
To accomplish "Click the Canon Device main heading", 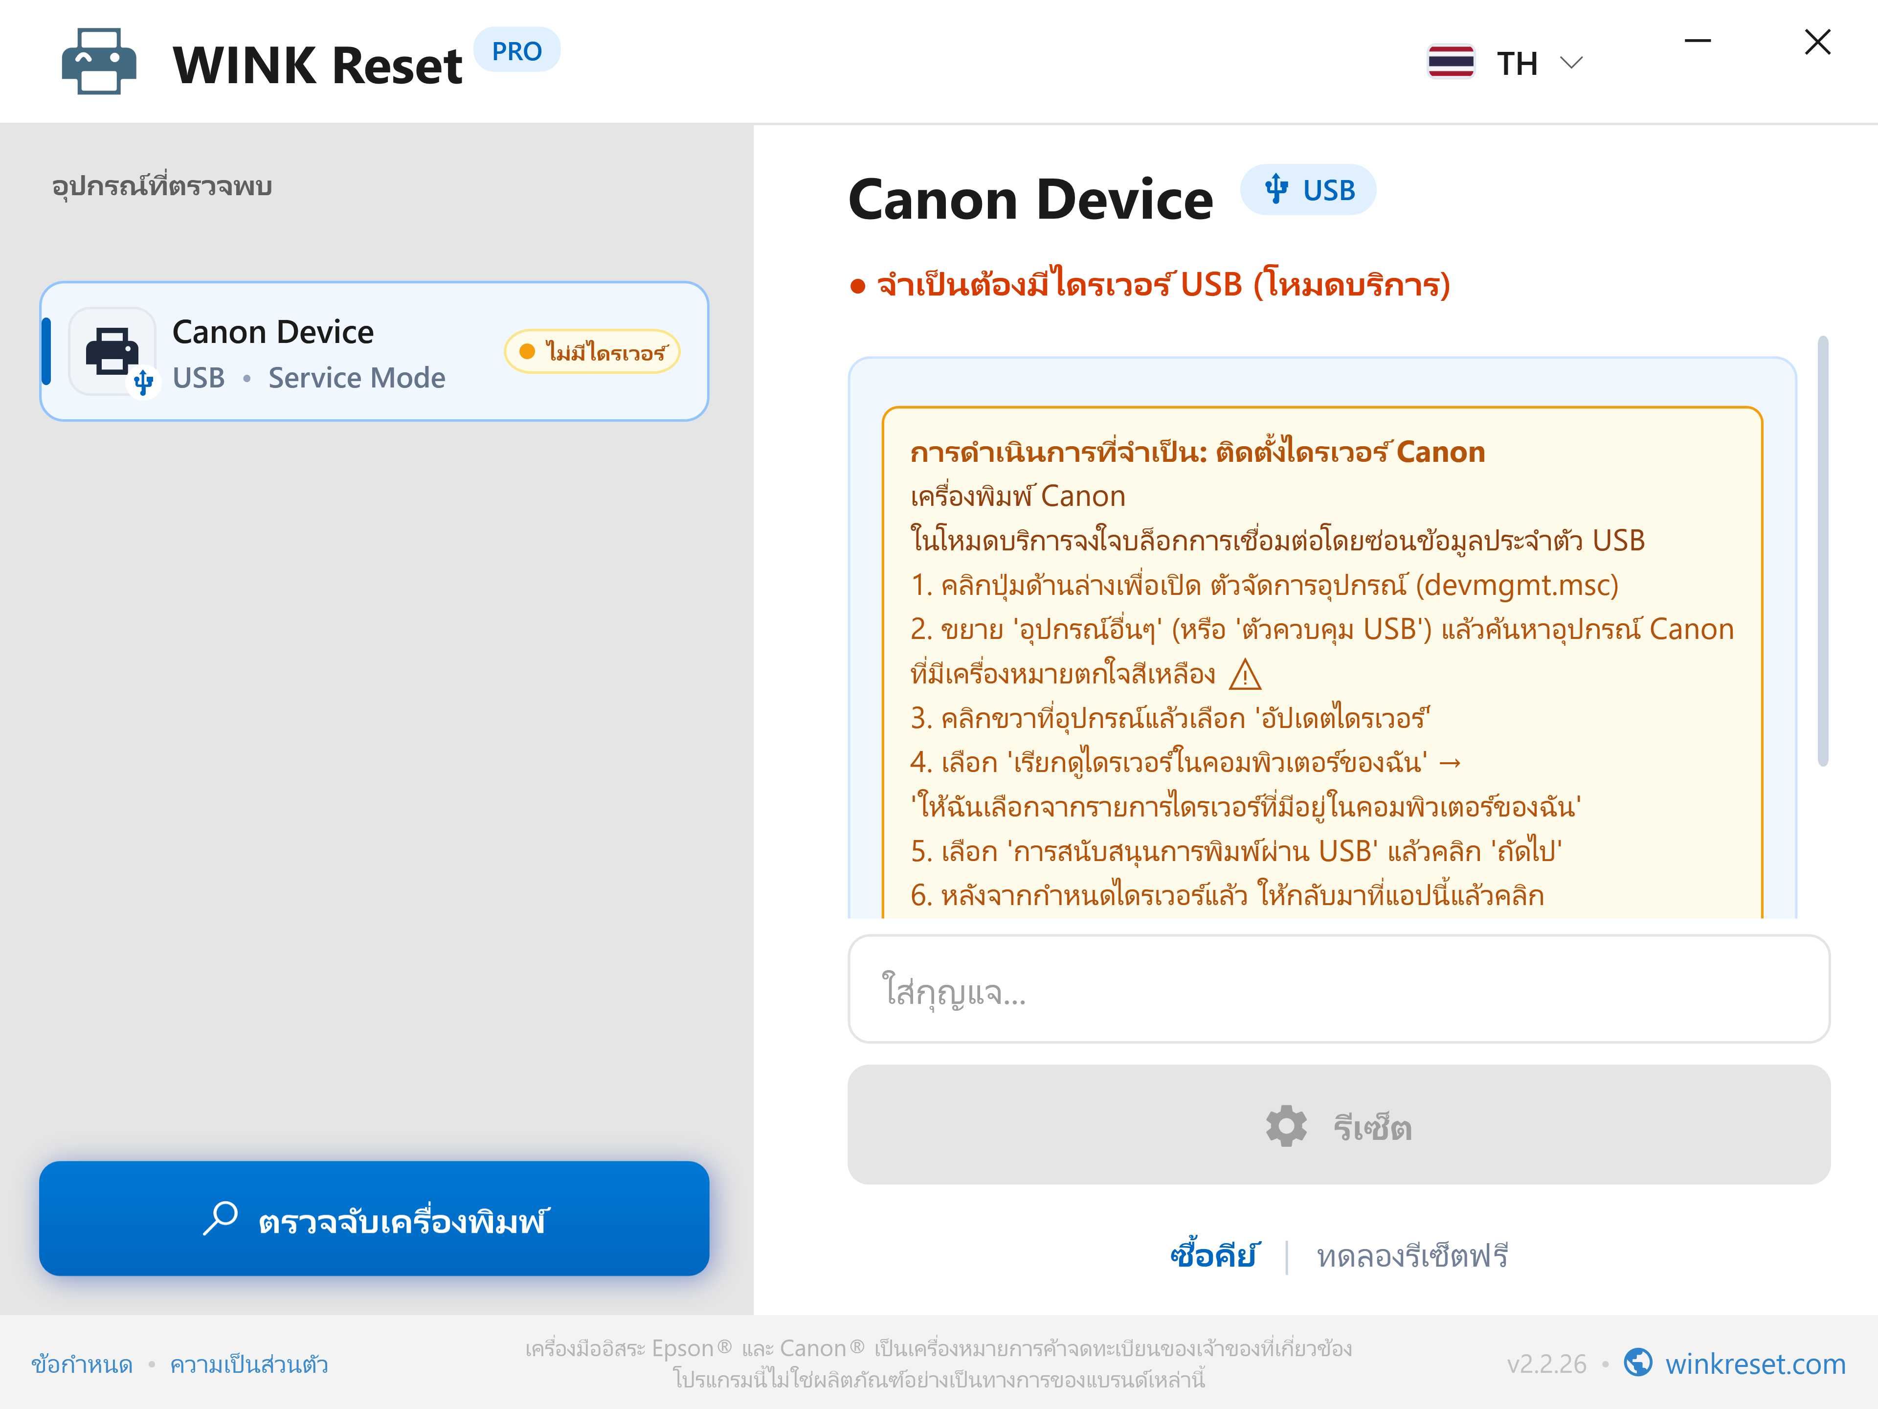I will tap(1030, 200).
